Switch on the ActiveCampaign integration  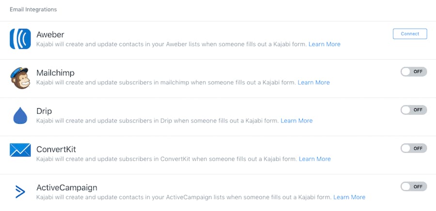tap(414, 186)
